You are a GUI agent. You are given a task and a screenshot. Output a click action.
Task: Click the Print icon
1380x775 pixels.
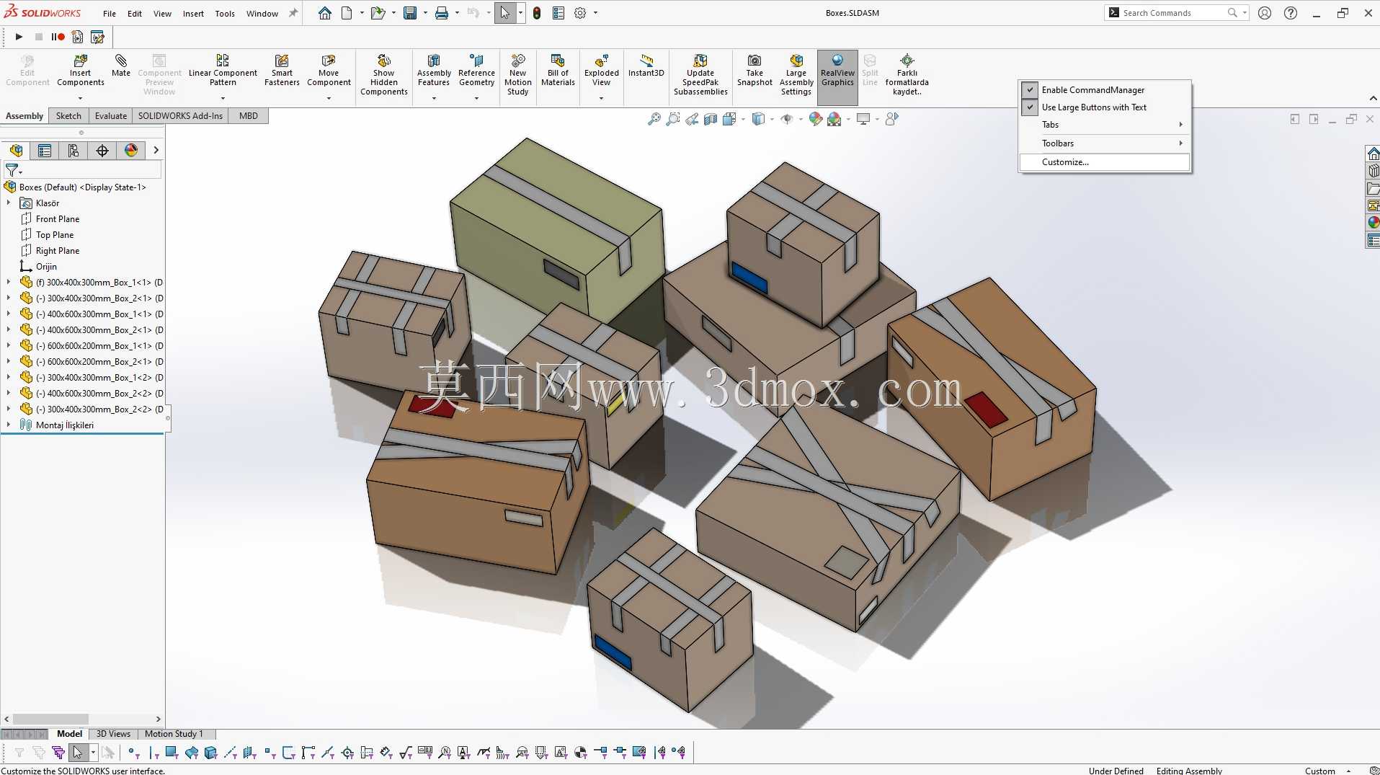click(442, 13)
